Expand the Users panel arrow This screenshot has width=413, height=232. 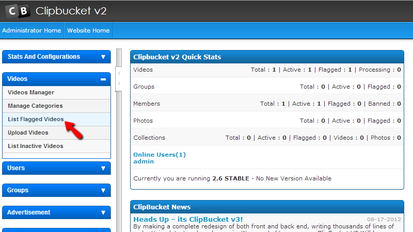[x=103, y=169]
